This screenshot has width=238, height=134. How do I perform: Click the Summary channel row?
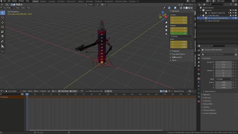[12, 97]
